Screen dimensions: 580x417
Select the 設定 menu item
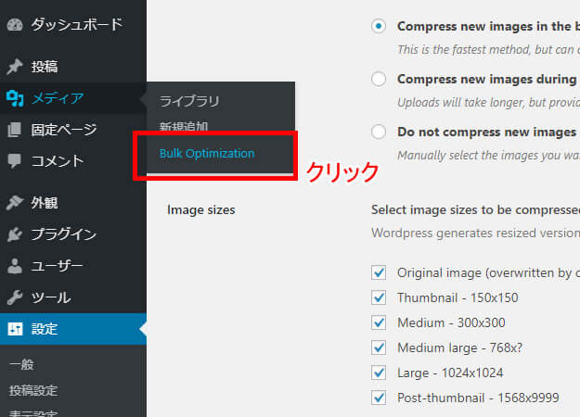click(45, 329)
